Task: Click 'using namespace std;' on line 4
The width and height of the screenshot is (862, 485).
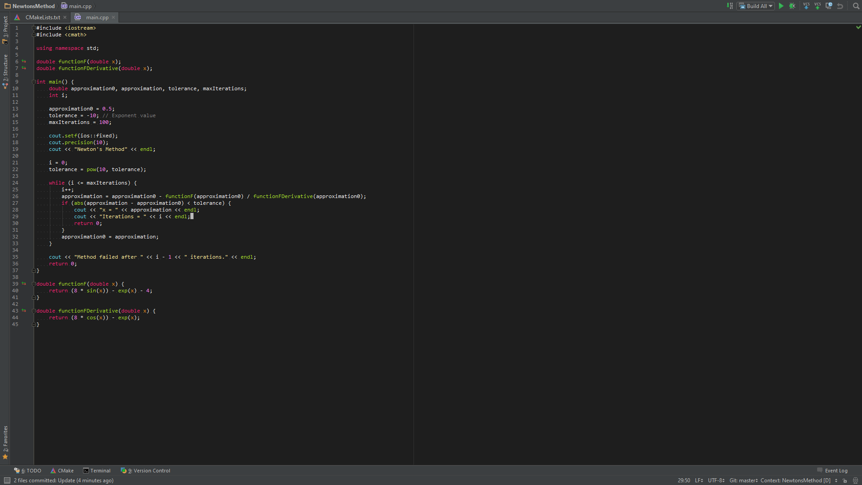Action: 67,48
